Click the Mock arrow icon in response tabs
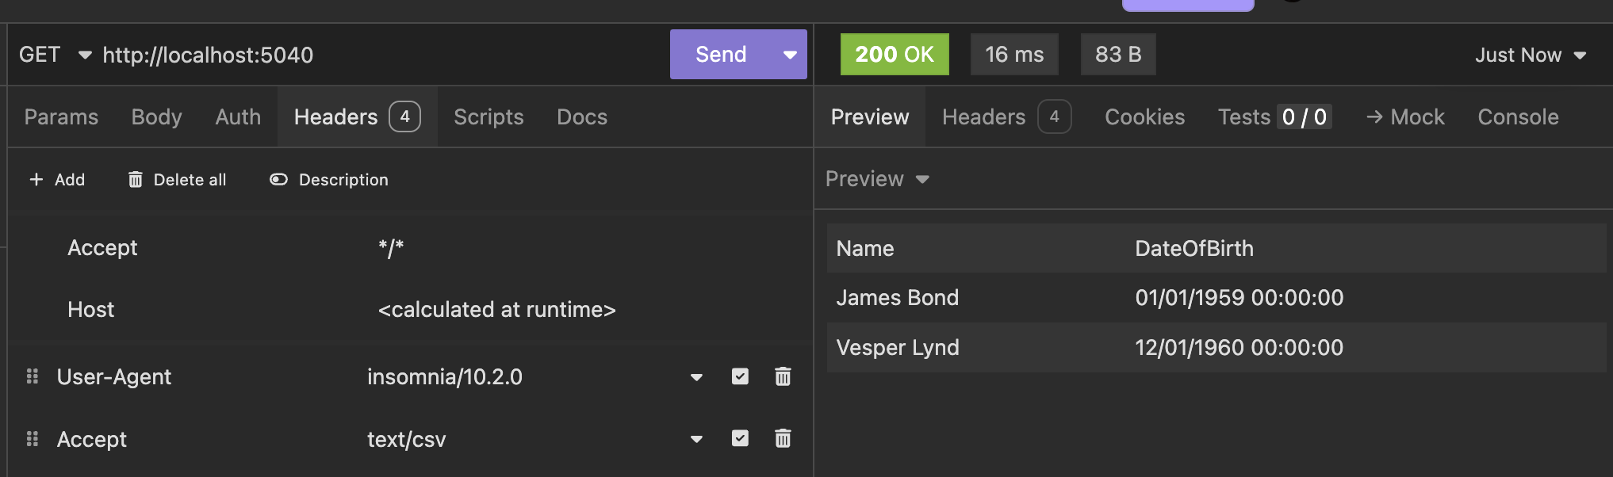The width and height of the screenshot is (1613, 477). click(x=1374, y=117)
